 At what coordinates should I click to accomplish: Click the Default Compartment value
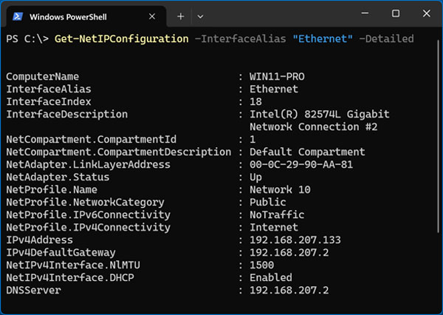[x=307, y=152]
